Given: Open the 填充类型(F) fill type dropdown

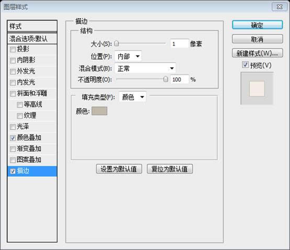Looking at the screenshot, I should coord(132,97).
